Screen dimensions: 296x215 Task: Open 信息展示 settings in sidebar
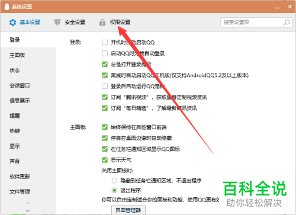tap(28, 101)
